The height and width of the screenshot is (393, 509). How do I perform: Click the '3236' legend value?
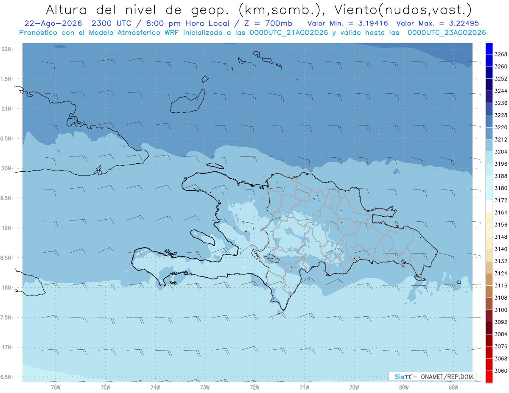click(x=501, y=103)
